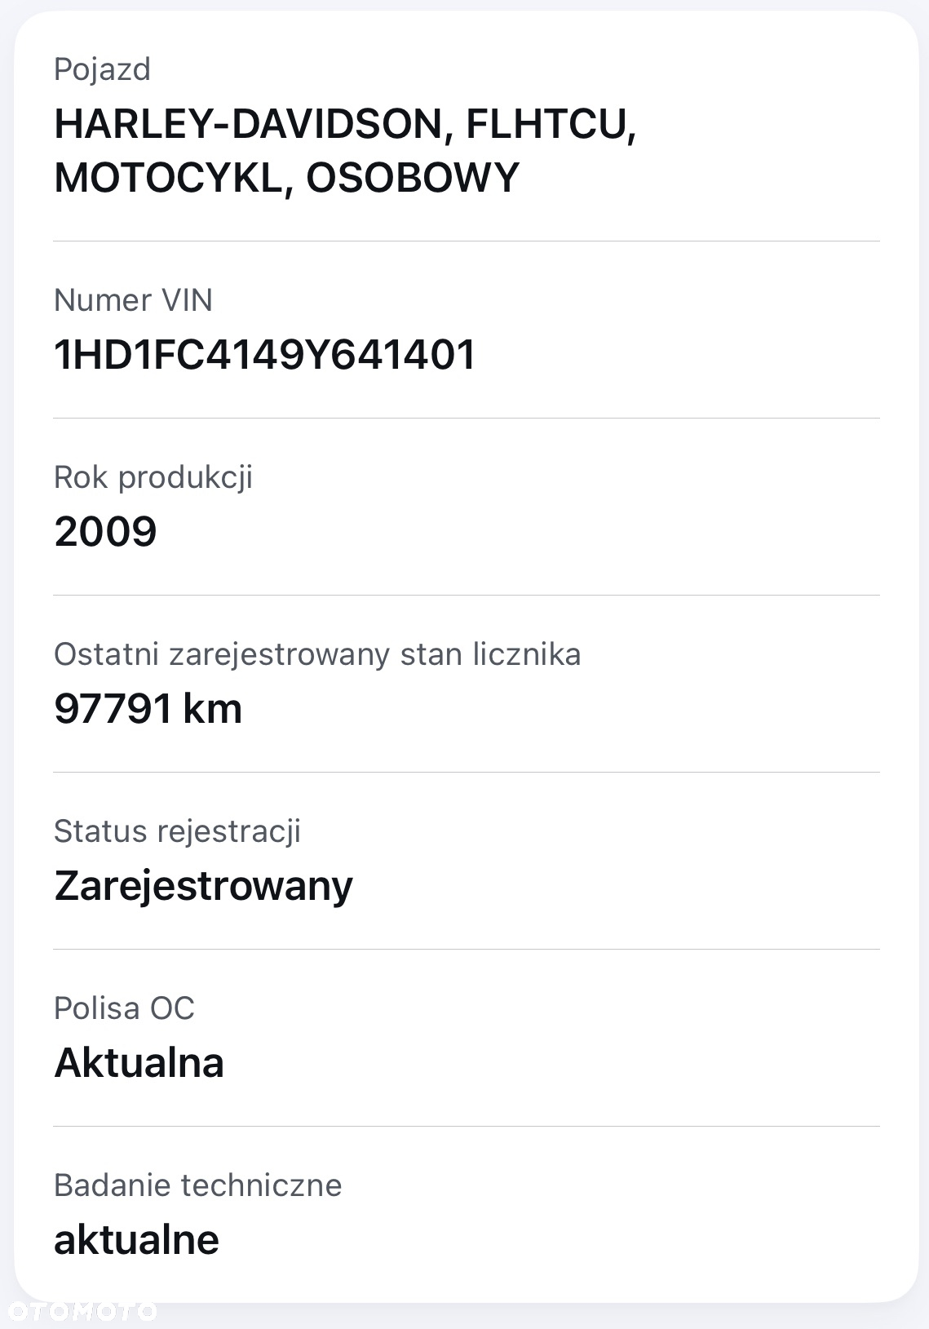This screenshot has height=1329, width=929.
Task: Click the Numer VIN label
Action: click(133, 300)
